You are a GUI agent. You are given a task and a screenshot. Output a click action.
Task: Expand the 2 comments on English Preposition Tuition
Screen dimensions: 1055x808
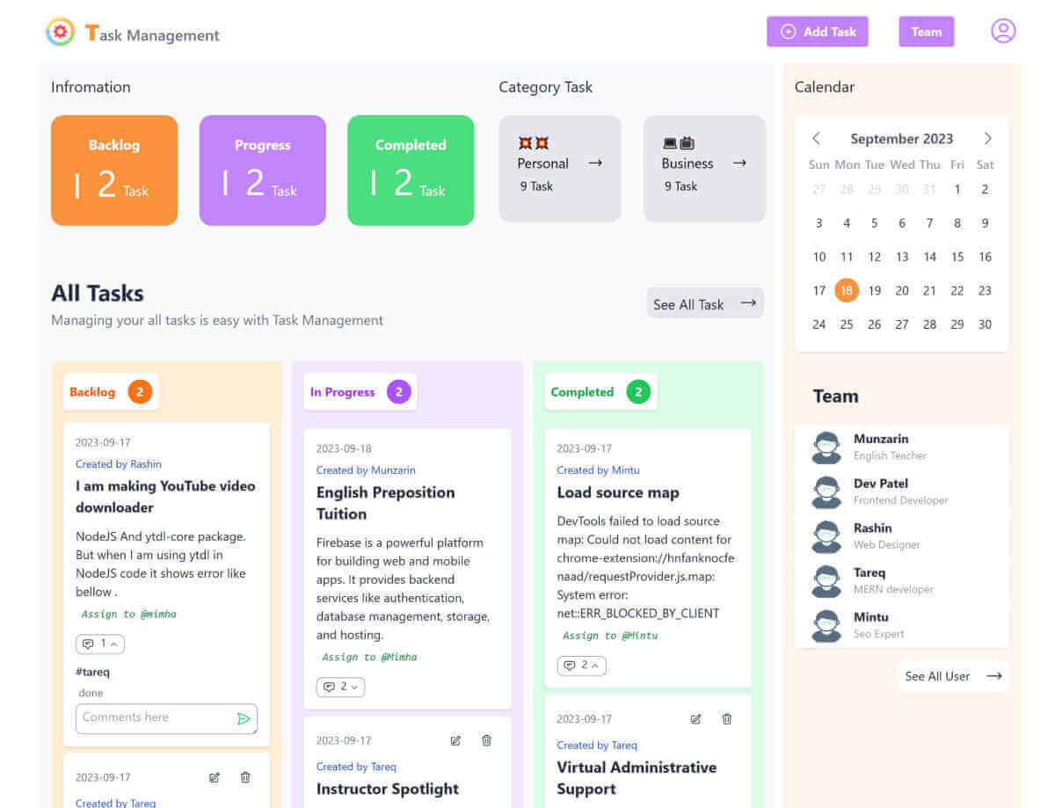(340, 687)
